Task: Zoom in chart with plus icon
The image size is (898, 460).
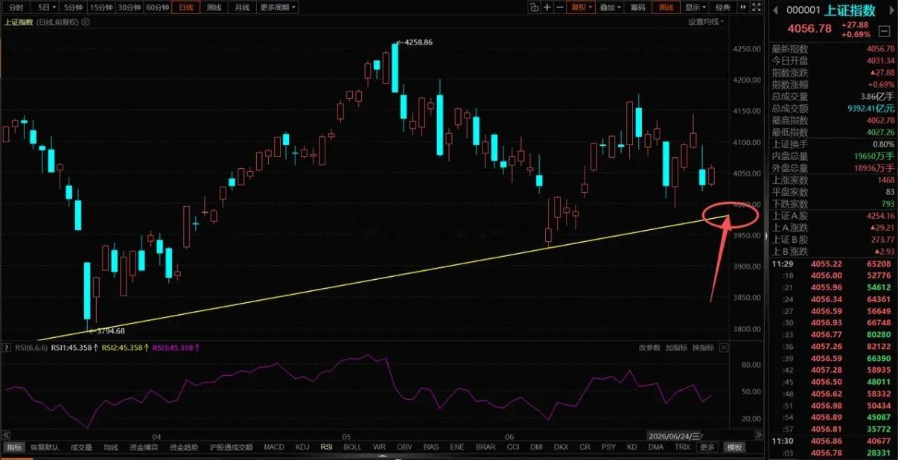Action: point(547,7)
